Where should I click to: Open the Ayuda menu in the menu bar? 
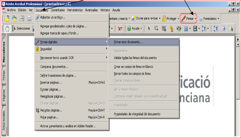pos(116,10)
